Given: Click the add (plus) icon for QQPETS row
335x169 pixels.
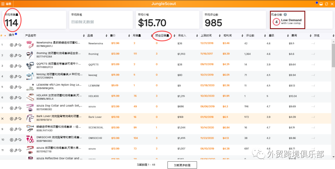Looking at the screenshot, I should point(11,66).
